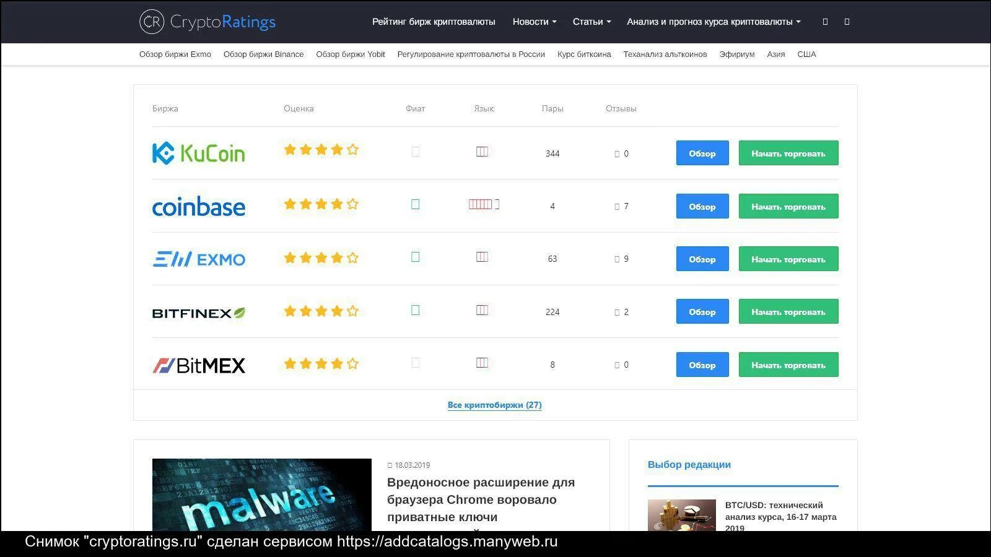
Task: Click the Отзывы column header
Action: tap(621, 108)
